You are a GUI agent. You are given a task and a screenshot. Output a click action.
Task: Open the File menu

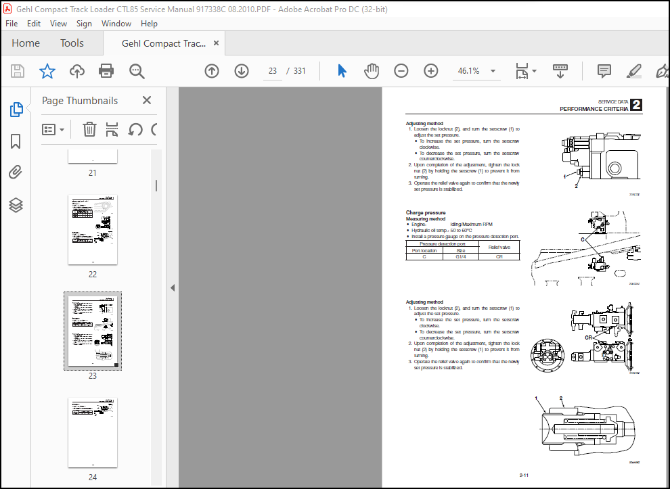click(x=12, y=24)
